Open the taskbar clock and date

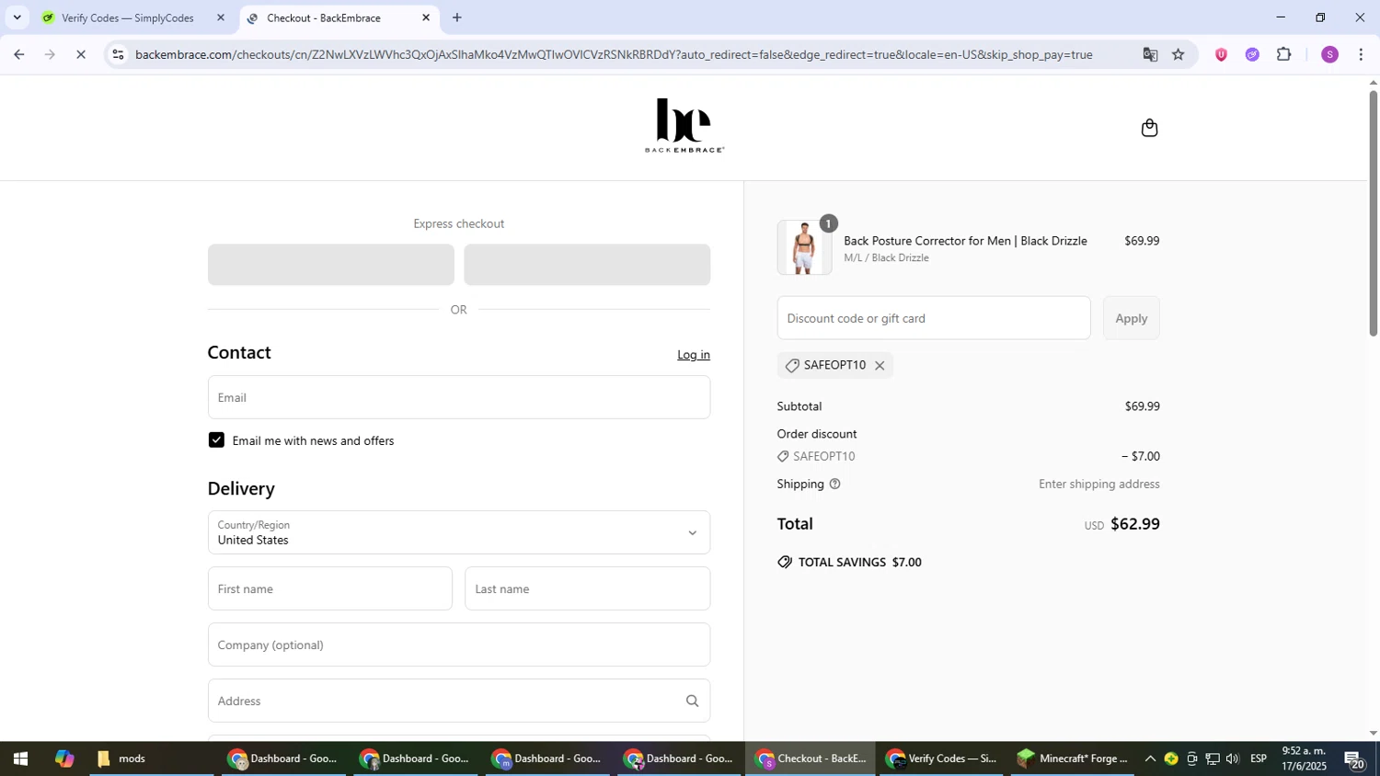(x=1305, y=759)
